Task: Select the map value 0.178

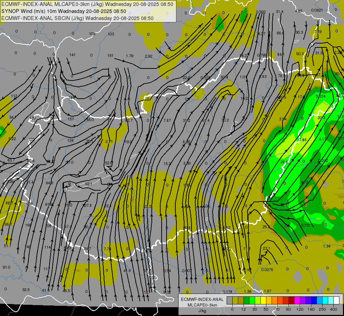Action: tap(227, 292)
